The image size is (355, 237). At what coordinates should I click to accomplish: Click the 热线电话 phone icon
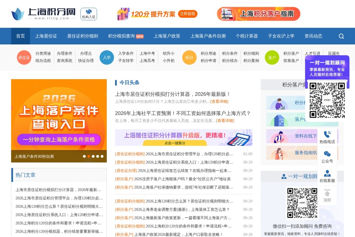[327, 134]
